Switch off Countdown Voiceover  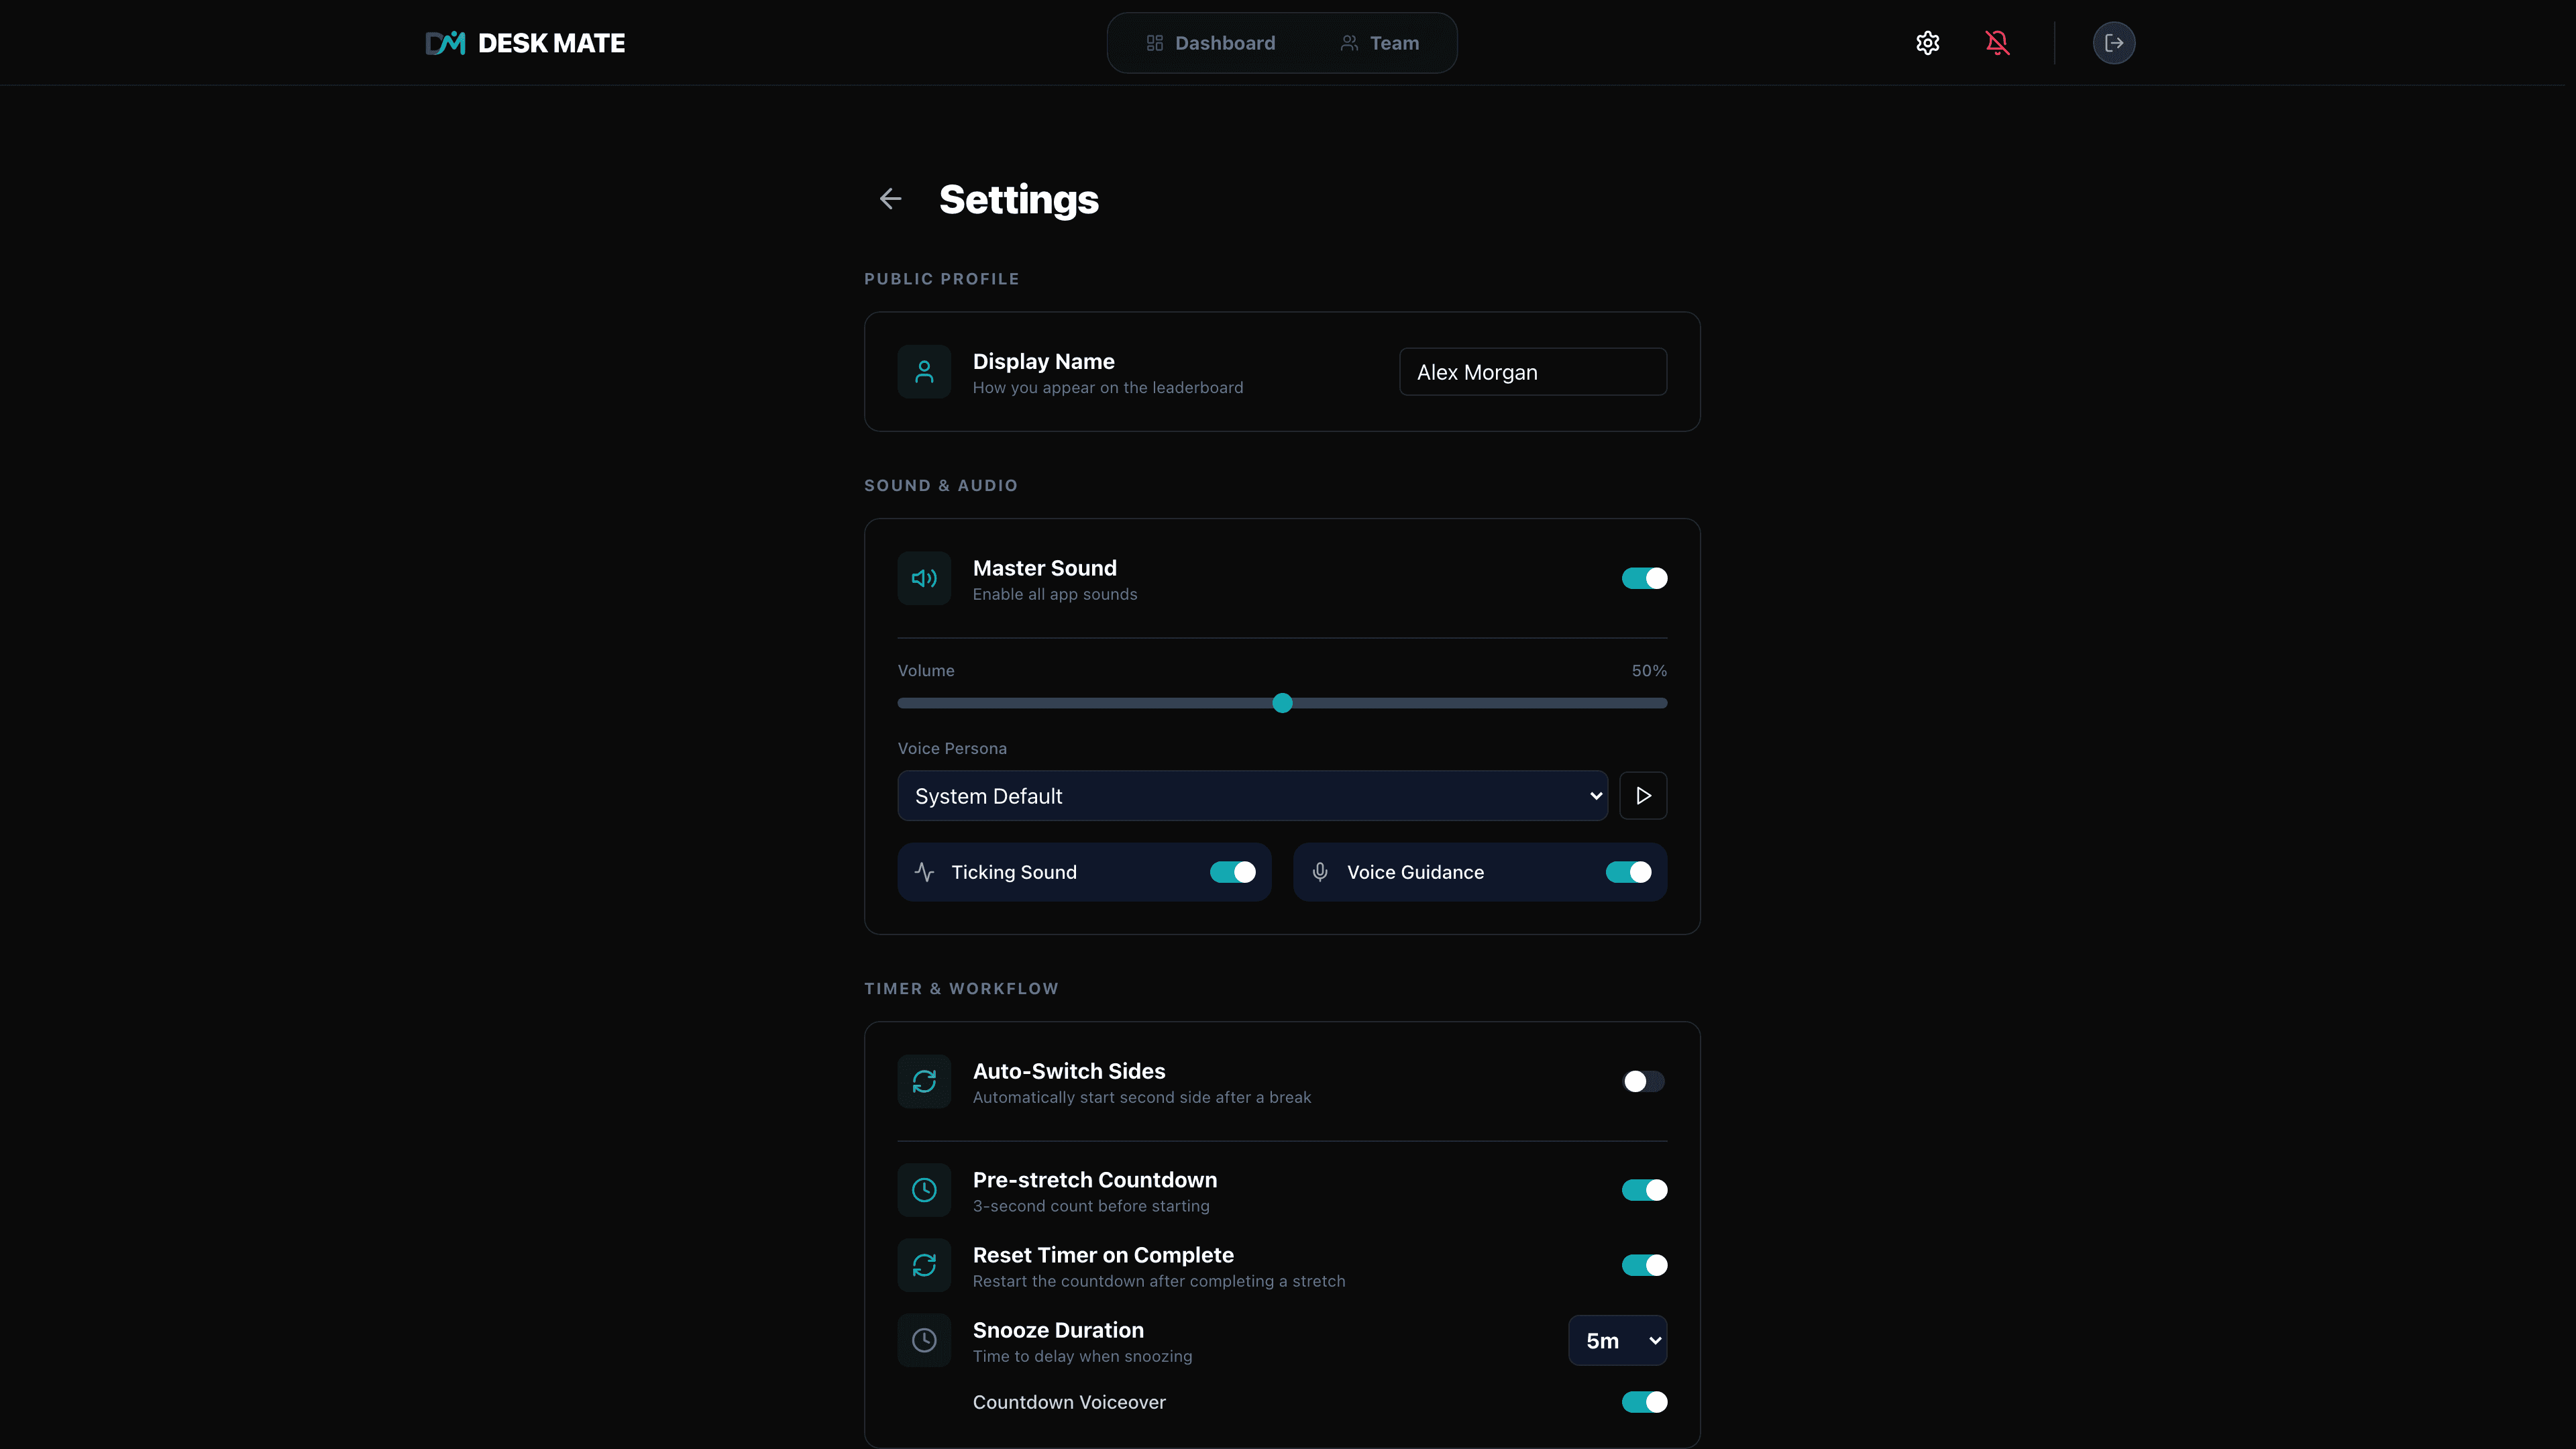[1644, 1402]
